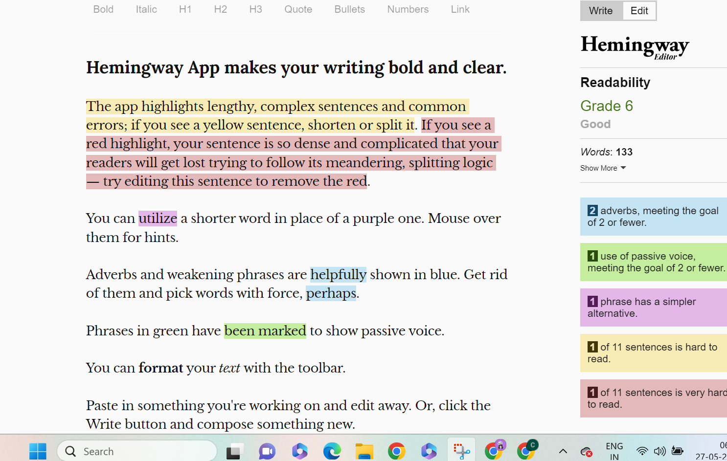The image size is (727, 461).
Task: Open Task View from the taskbar
Action: [235, 451]
